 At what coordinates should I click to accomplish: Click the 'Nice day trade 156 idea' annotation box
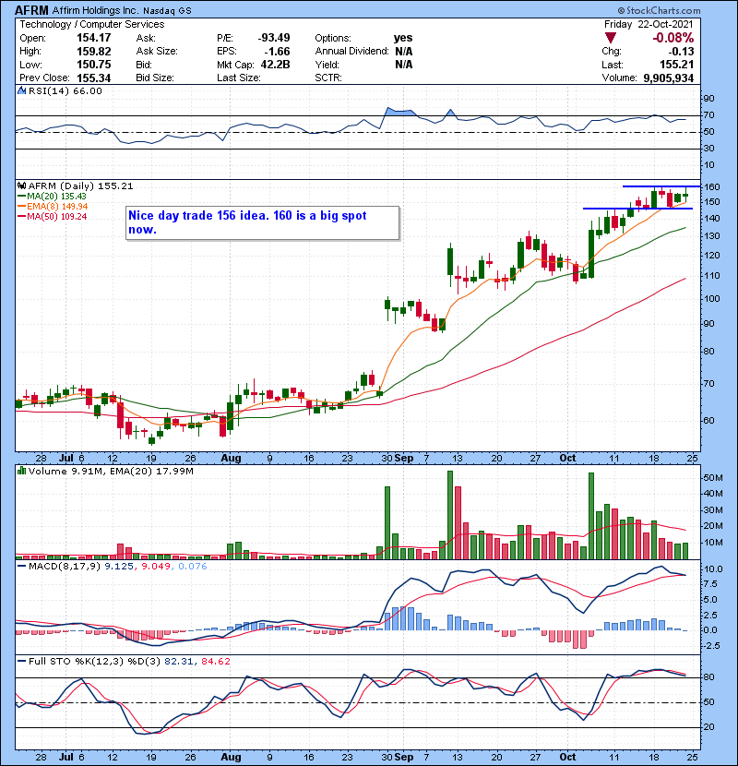tap(263, 222)
